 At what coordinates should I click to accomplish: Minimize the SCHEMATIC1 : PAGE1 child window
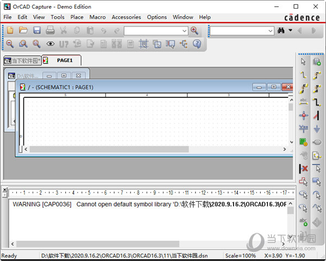click(259, 87)
